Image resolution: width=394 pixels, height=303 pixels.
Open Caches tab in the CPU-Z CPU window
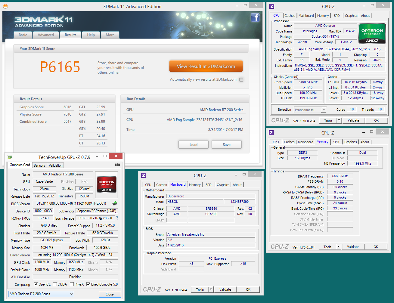(290, 16)
